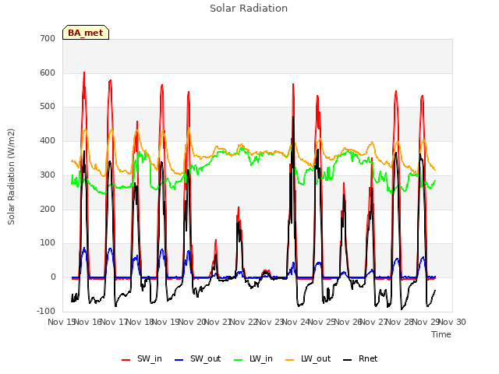Viewport: 499px width, 374px height.
Task: Toggle the SW_out legend entry
Action: [x=197, y=358]
